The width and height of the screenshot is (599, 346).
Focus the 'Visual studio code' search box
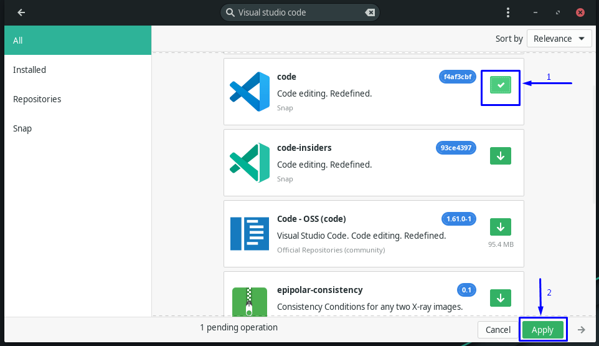click(x=300, y=12)
